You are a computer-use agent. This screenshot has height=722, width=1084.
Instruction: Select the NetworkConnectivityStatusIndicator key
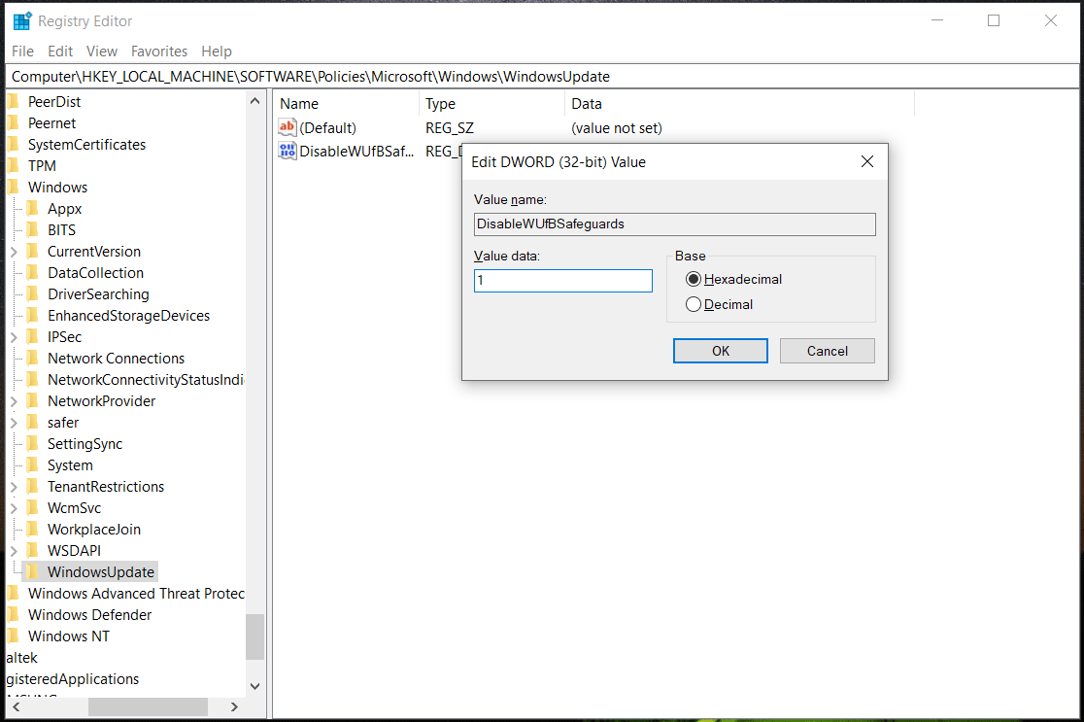tap(145, 380)
